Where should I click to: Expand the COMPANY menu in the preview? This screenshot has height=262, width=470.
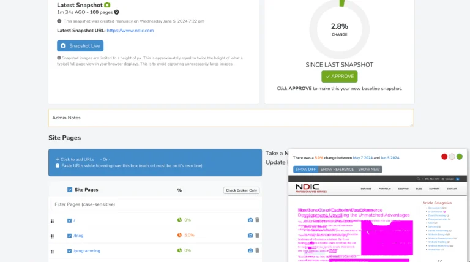[x=404, y=189]
